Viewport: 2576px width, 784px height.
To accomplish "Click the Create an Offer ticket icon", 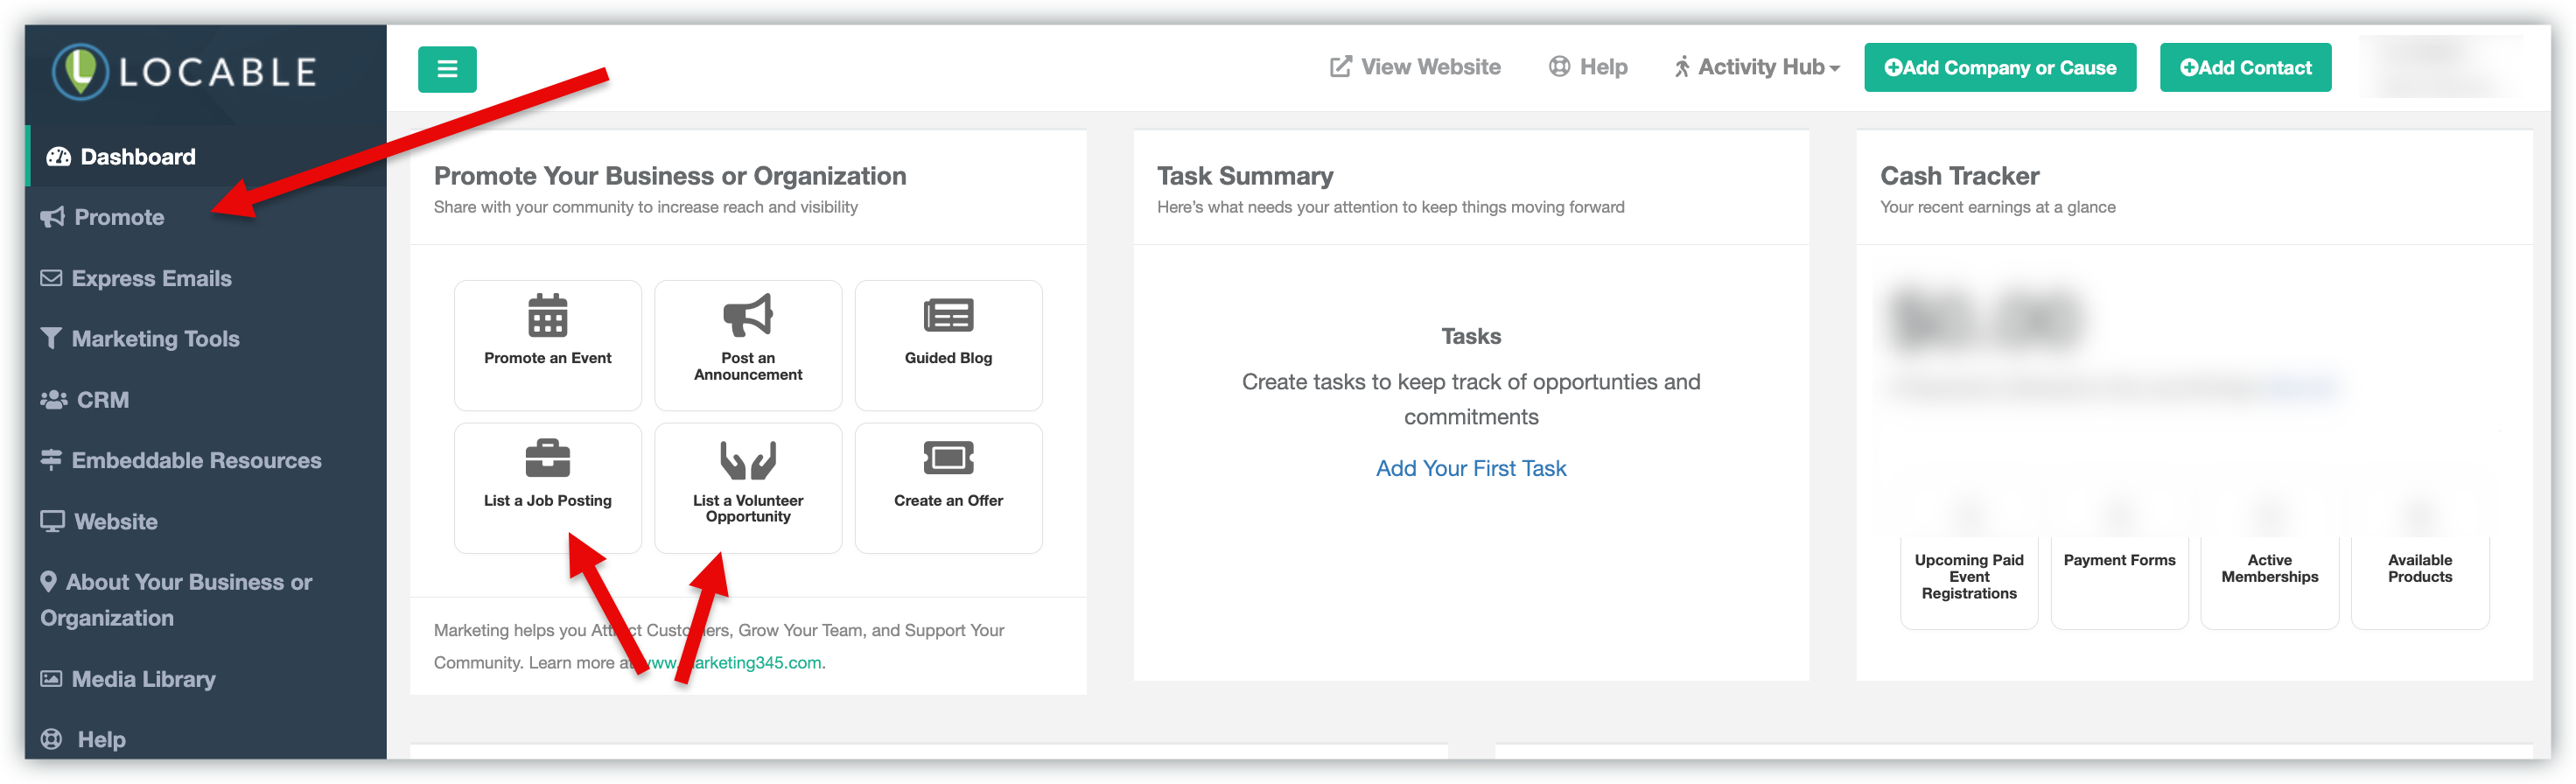I will 948,459.
